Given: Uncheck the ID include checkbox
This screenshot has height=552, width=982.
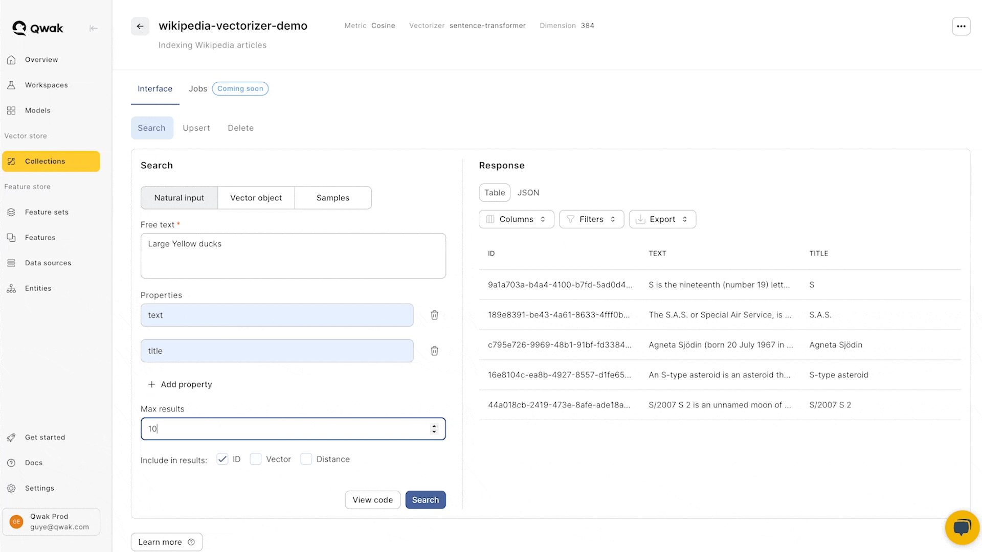Looking at the screenshot, I should point(222,459).
